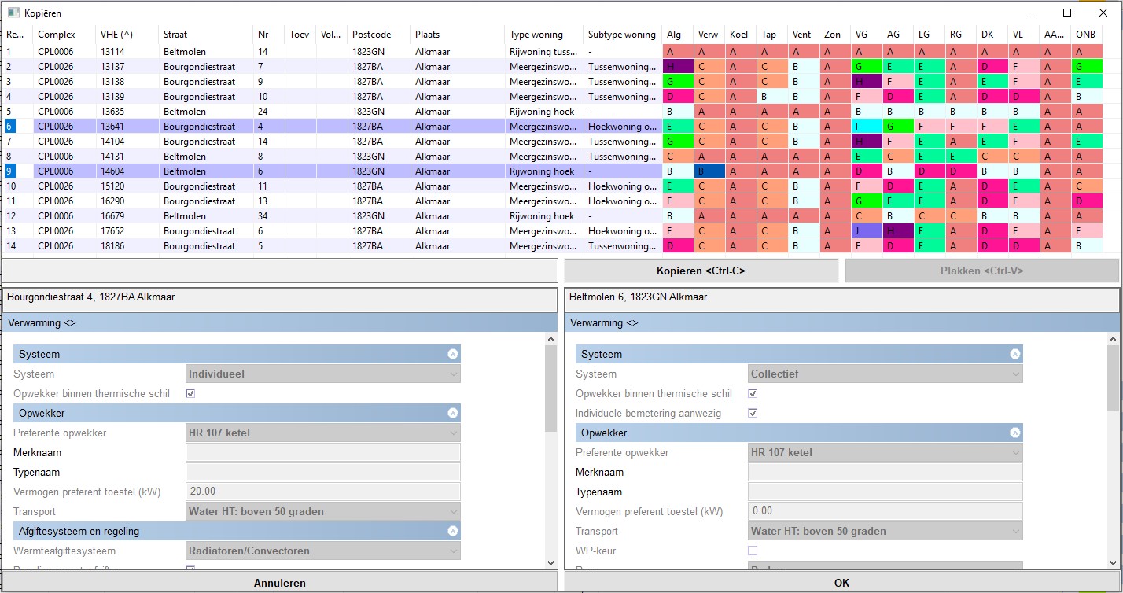Collapse Opwekker section in Beltmolen 6 panel
The width and height of the screenshot is (1123, 593).
click(x=1015, y=433)
